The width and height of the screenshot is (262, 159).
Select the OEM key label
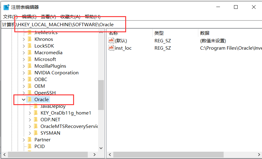(x=40, y=86)
